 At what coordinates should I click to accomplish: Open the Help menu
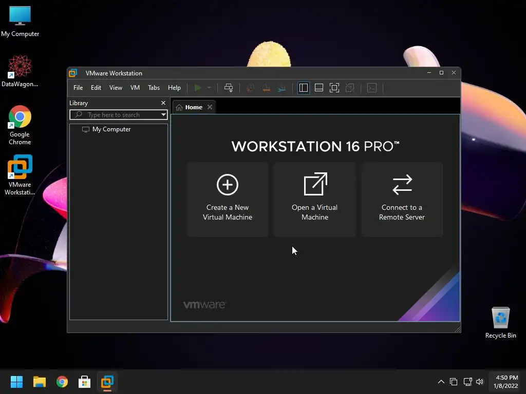click(x=174, y=88)
